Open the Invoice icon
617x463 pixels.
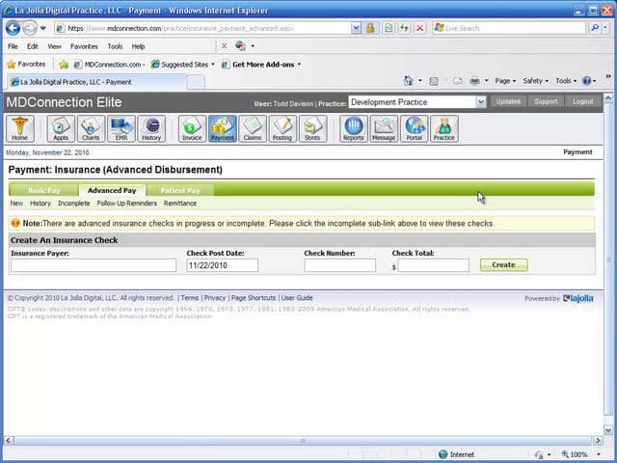click(193, 128)
